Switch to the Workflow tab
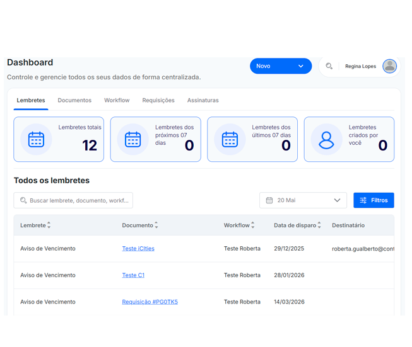The image size is (412, 347). (x=117, y=100)
